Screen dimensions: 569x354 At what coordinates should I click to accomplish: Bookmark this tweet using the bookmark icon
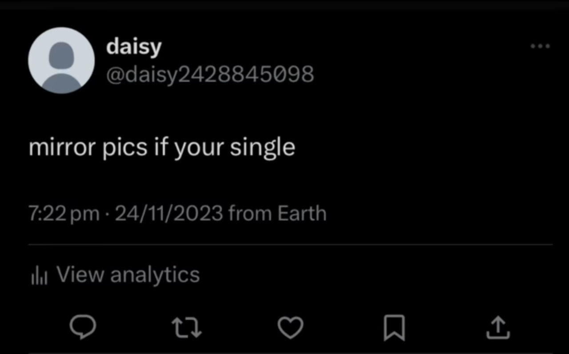(394, 328)
